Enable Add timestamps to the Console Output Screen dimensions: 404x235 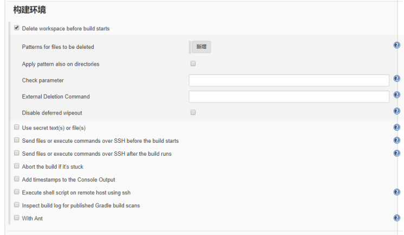(17, 179)
